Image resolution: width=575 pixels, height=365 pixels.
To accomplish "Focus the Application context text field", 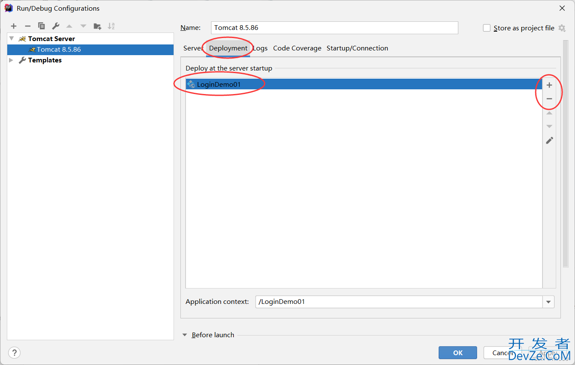I will (x=399, y=302).
